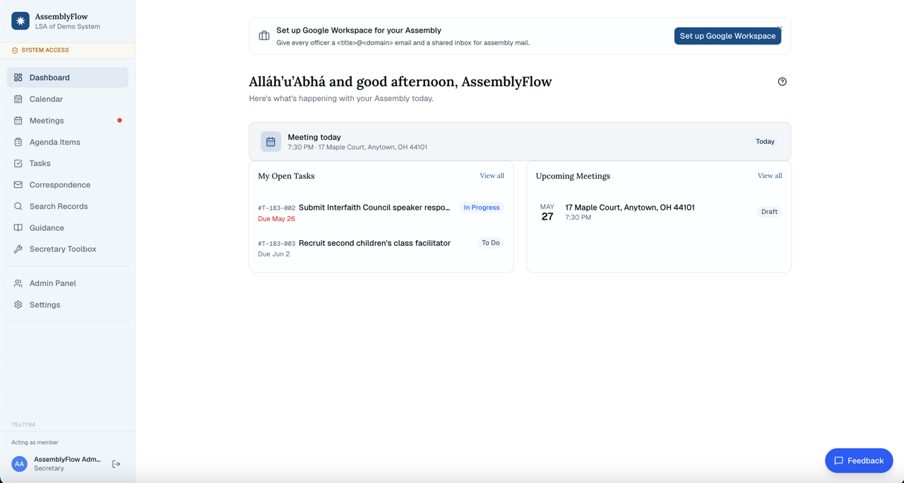Dismiss the Google Workspace banner
This screenshot has height=483, width=904.
coord(780,29)
